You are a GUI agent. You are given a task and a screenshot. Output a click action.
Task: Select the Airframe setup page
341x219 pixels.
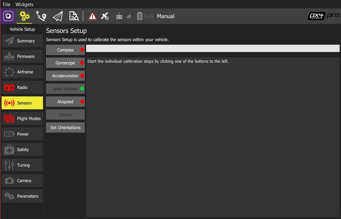(x=22, y=72)
